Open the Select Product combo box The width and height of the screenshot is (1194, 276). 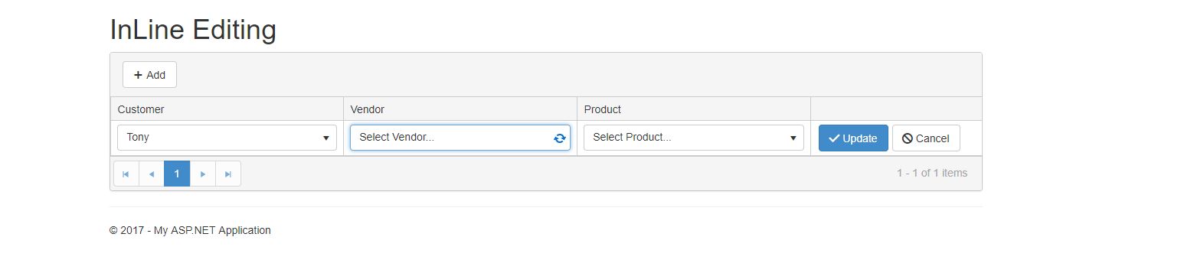coord(694,138)
